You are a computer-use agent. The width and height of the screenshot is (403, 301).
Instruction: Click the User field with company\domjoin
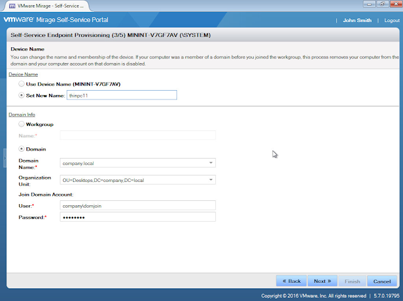pyautogui.click(x=137, y=206)
